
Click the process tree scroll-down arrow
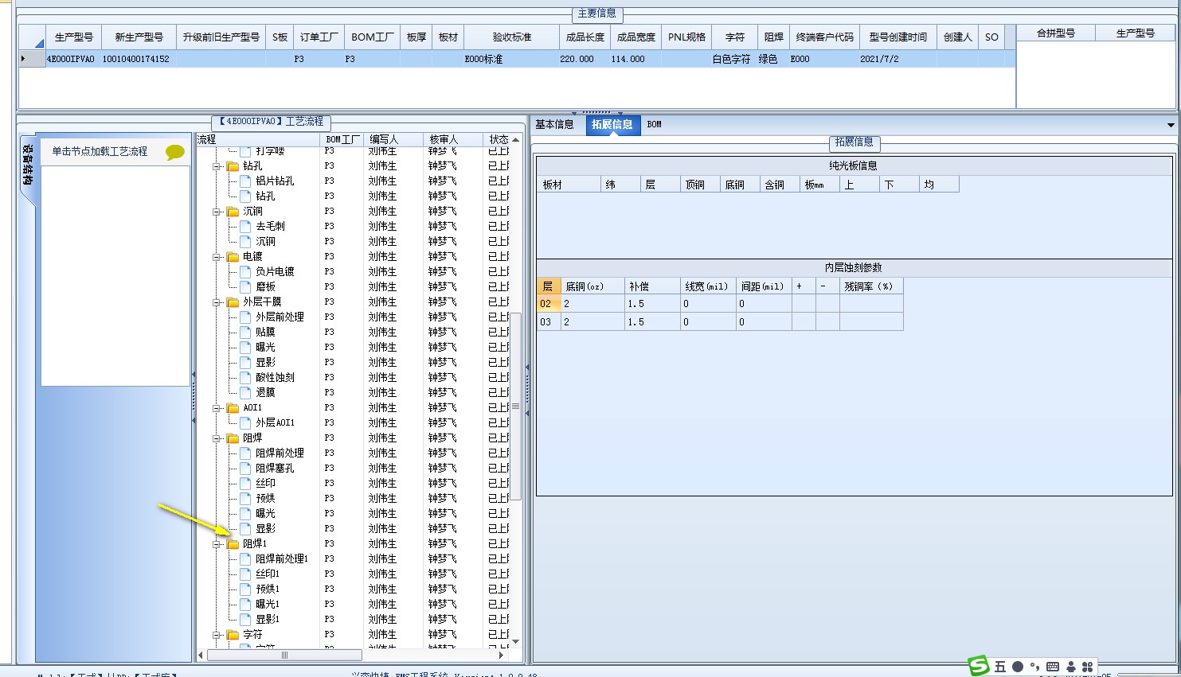coord(516,642)
